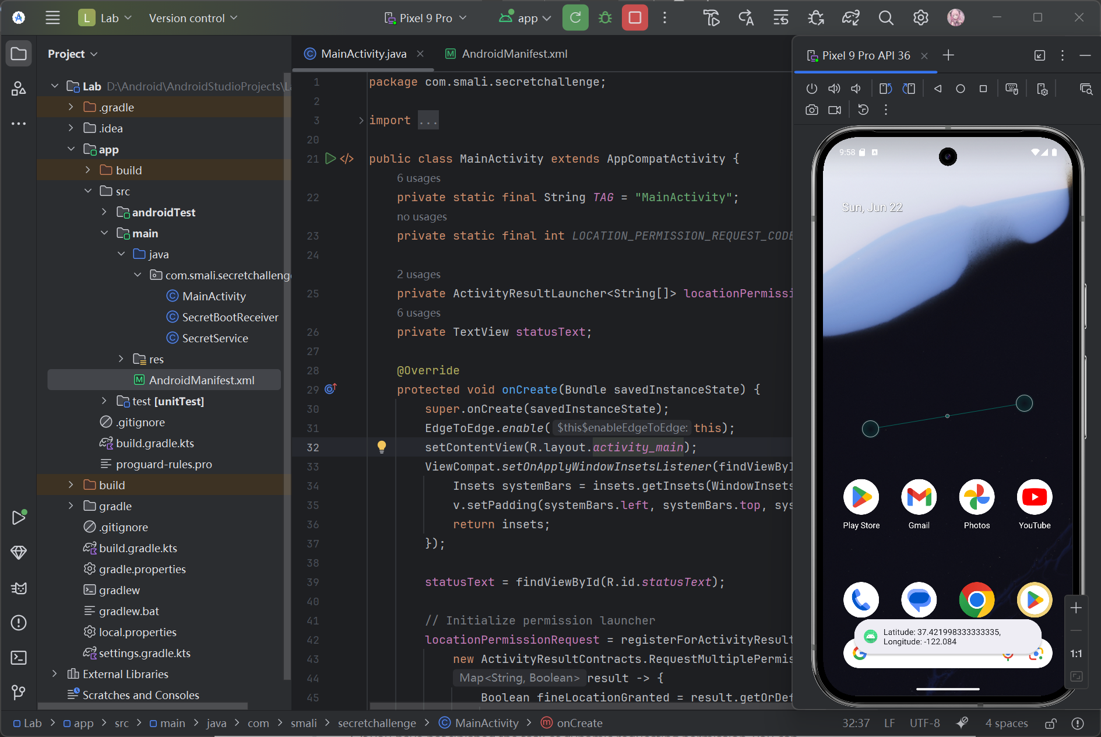Click the intention lightbulb on line 32
The width and height of the screenshot is (1101, 737).
382,447
